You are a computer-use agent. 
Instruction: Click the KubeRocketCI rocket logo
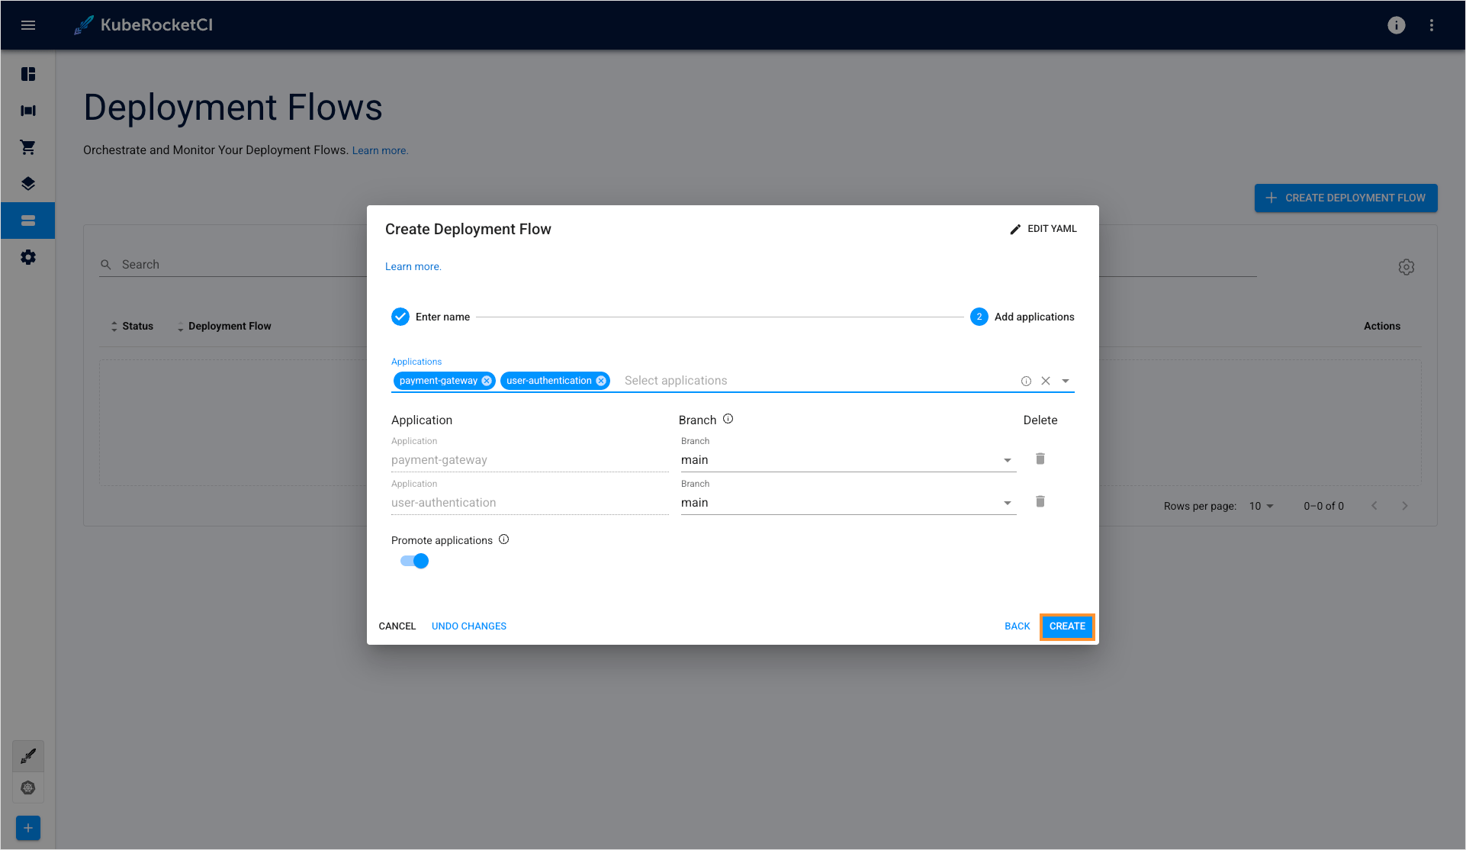[x=83, y=24]
